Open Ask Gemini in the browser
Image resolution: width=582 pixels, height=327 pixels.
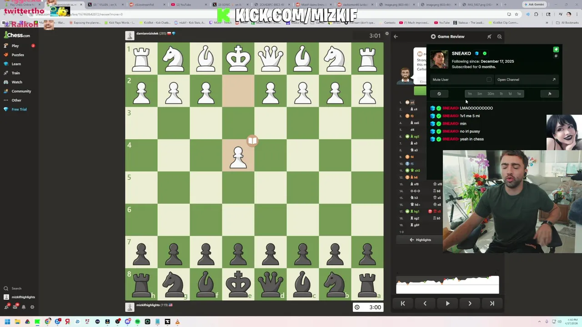[534, 5]
